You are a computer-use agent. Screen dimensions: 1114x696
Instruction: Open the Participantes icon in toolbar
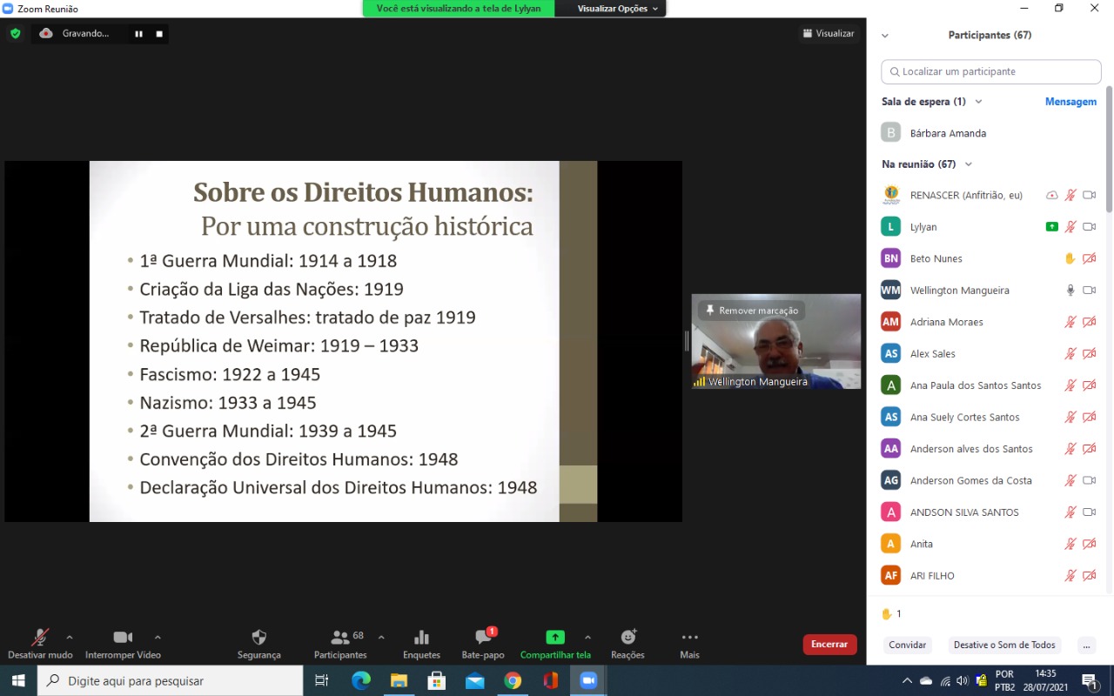pos(340,638)
